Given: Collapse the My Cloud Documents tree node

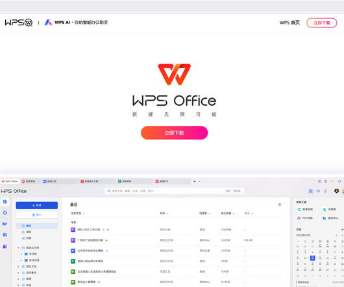Looking at the screenshot, I should tap(19, 248).
